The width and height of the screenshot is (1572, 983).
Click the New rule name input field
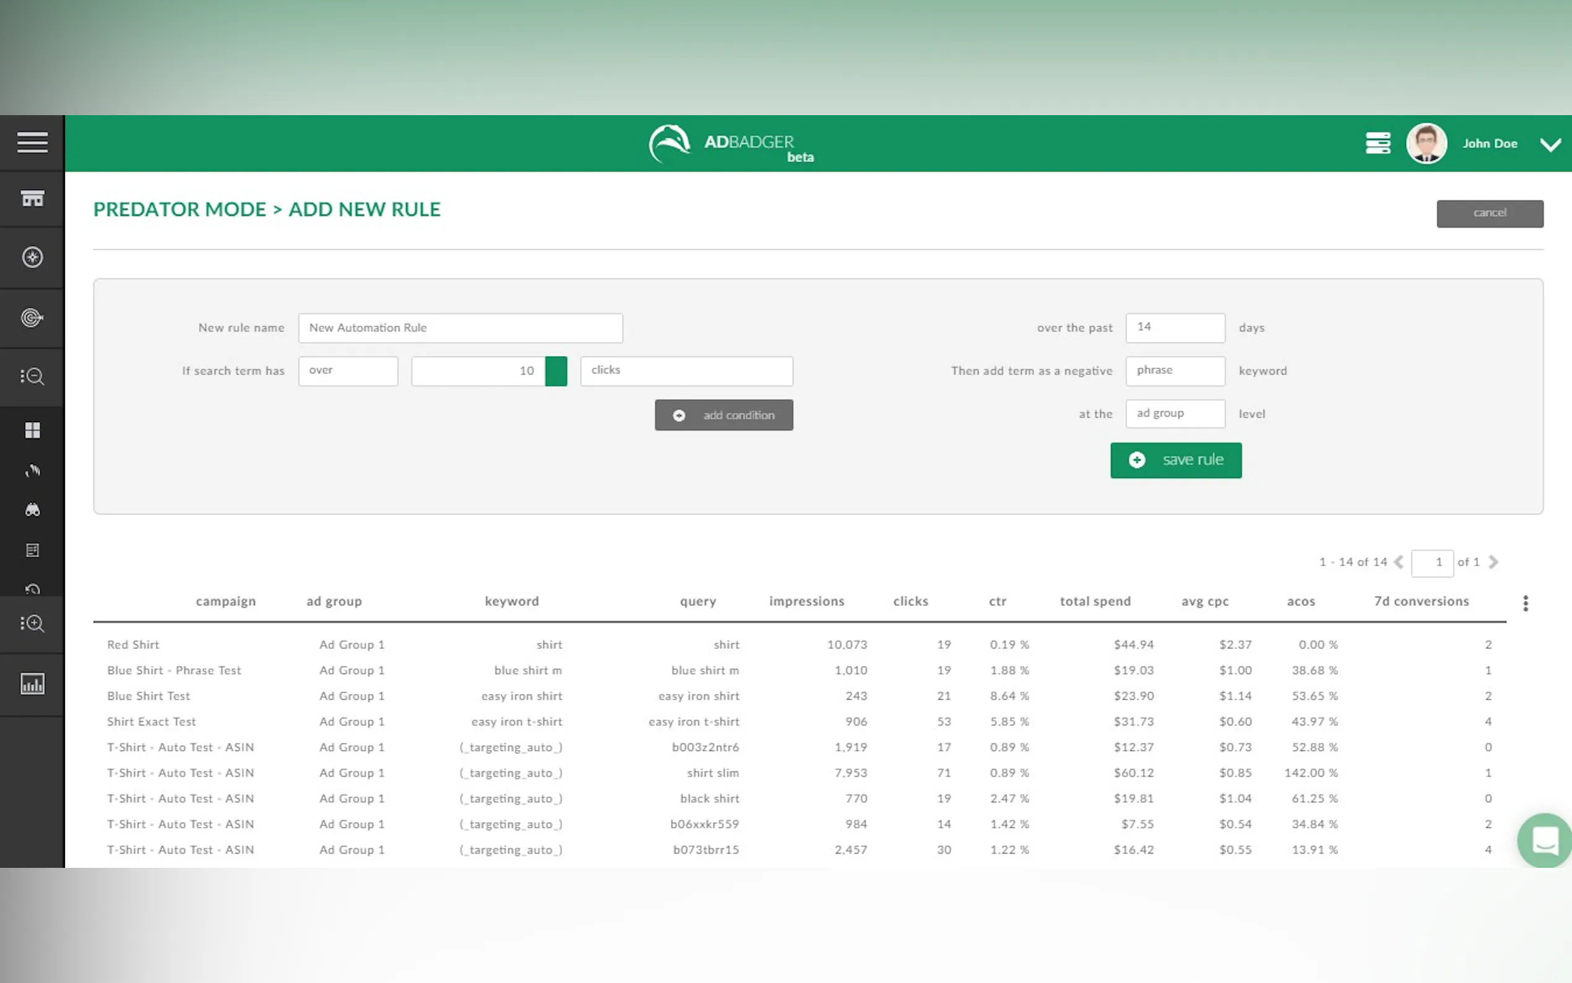(460, 327)
